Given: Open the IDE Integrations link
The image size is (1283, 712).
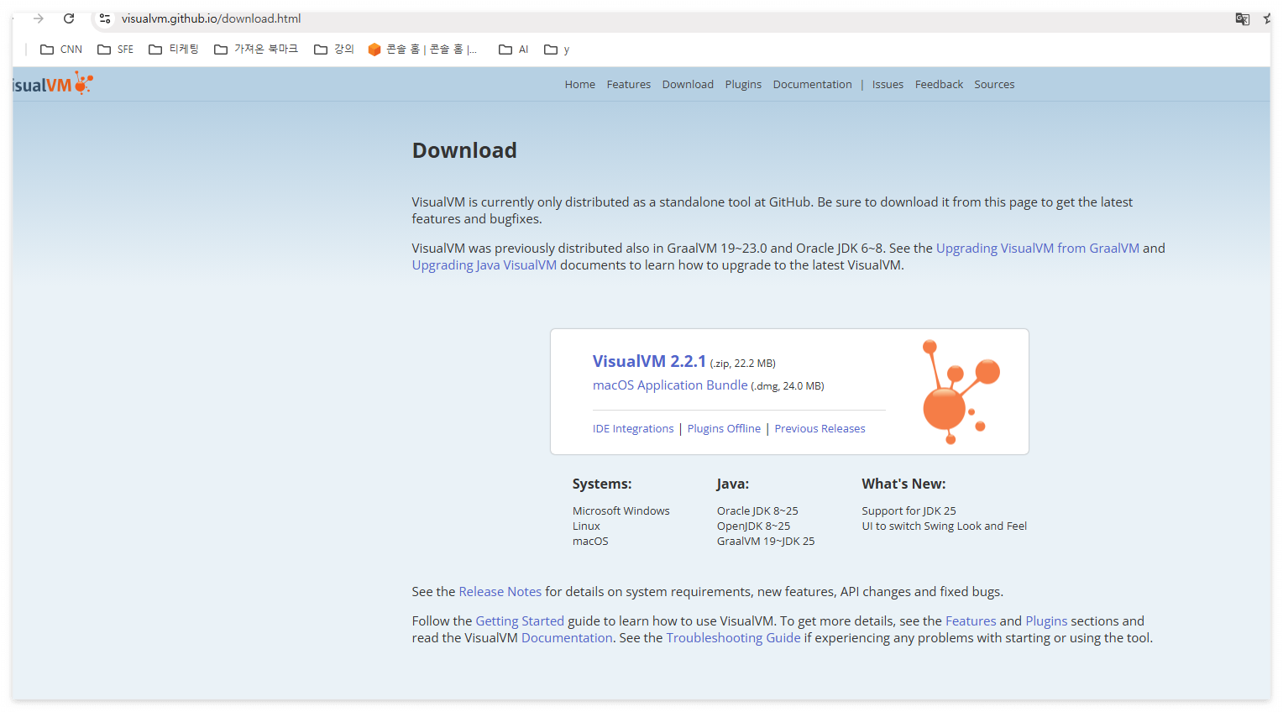Looking at the screenshot, I should [x=633, y=429].
